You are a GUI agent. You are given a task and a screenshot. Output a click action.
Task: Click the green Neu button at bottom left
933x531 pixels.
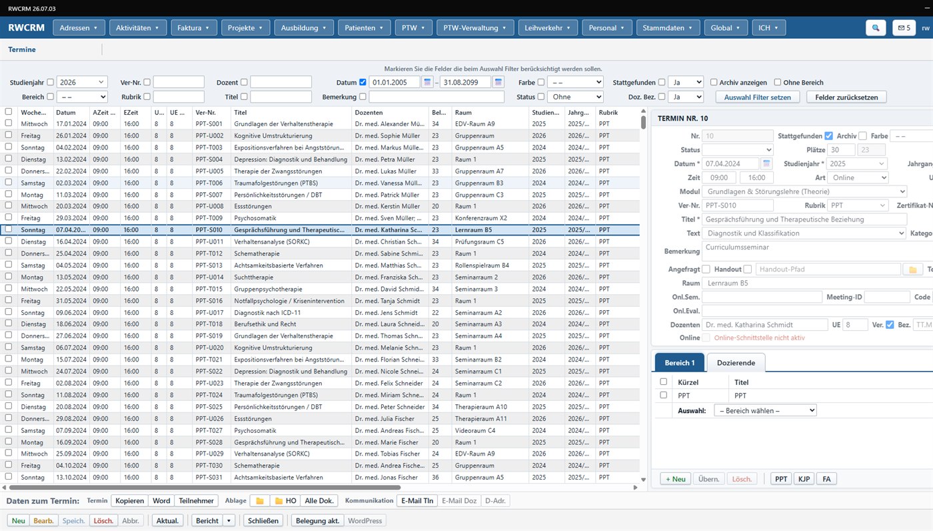coord(19,521)
